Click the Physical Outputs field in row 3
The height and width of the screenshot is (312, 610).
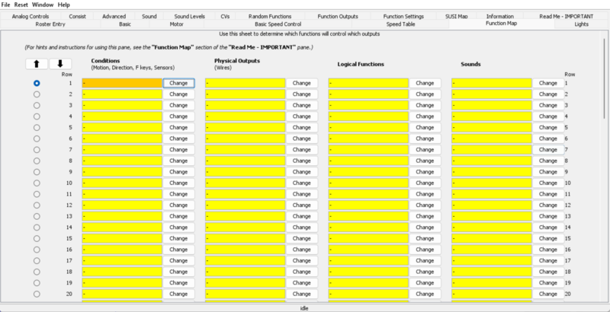tap(245, 105)
